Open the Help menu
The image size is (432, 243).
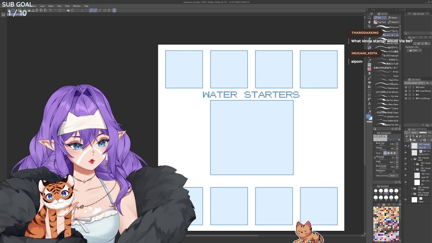coord(86,6)
